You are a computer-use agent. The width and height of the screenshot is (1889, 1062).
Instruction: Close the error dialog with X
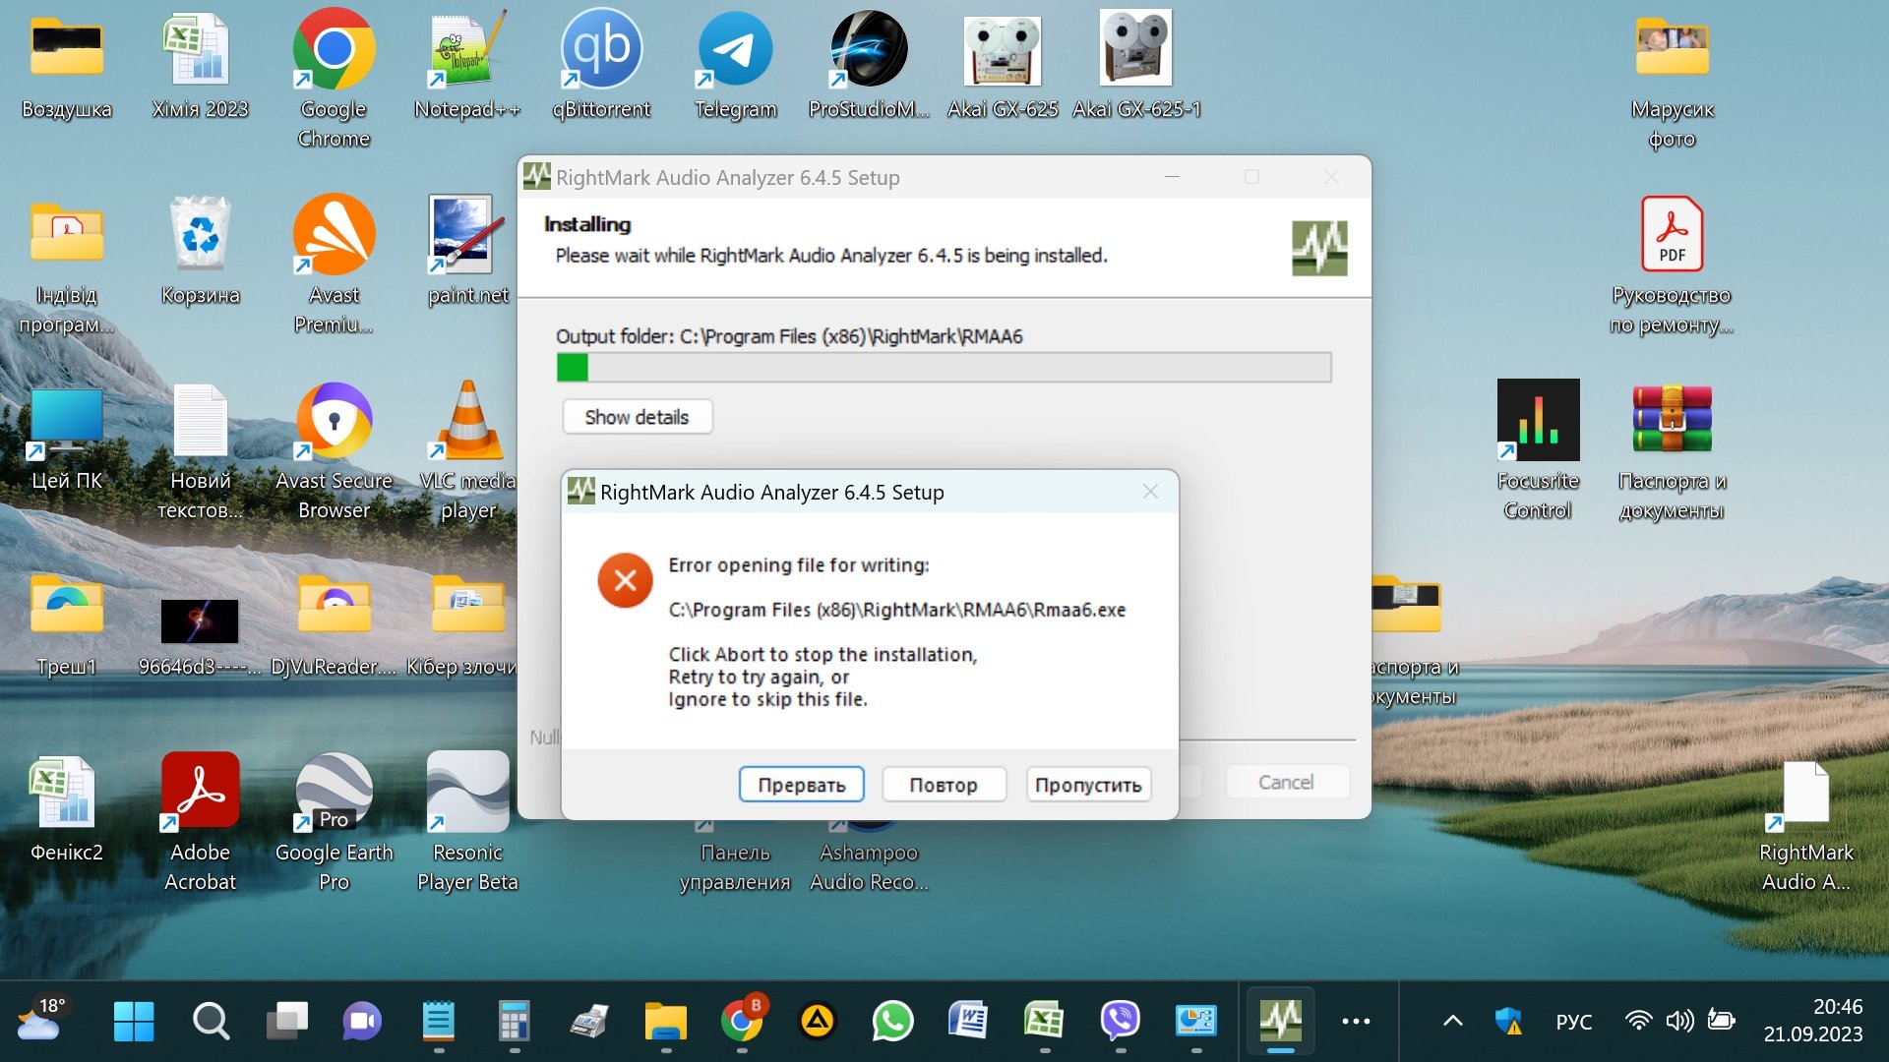pos(1150,492)
